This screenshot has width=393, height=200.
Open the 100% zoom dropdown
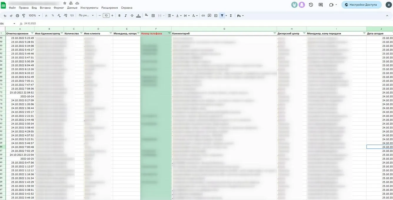tap(34, 16)
